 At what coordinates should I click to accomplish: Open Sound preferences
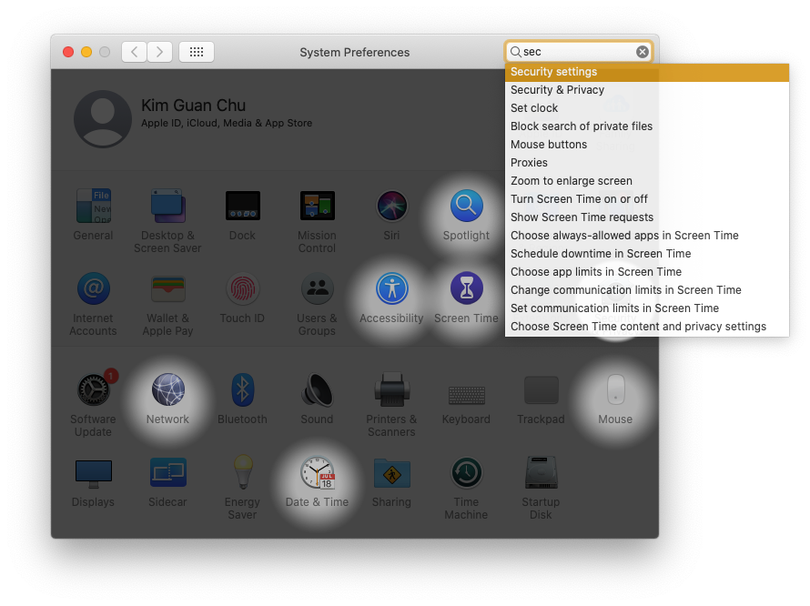pos(318,389)
